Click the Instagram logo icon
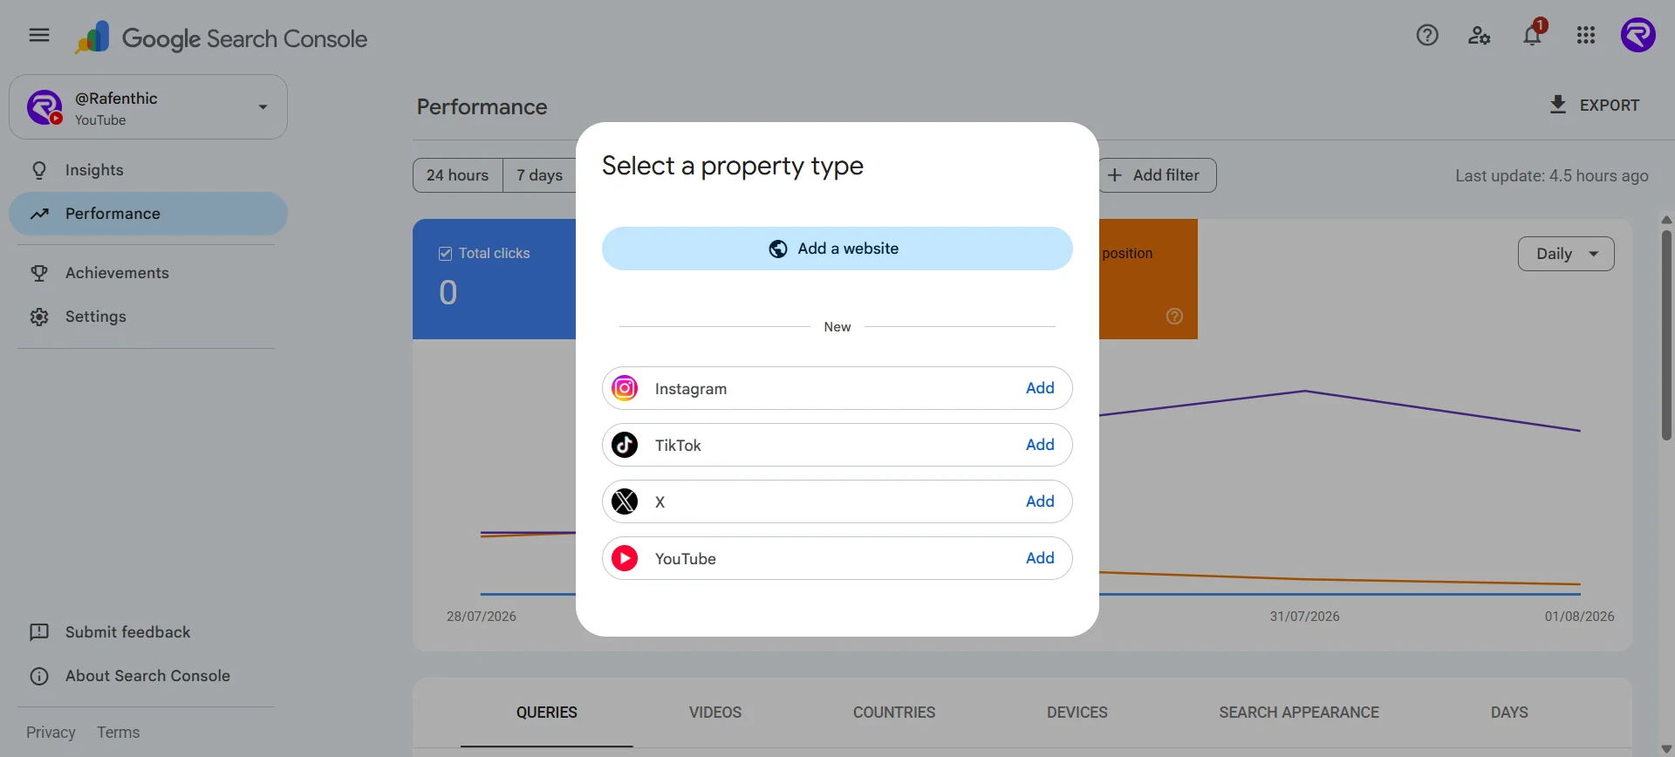This screenshot has width=1675, height=757. pos(625,388)
